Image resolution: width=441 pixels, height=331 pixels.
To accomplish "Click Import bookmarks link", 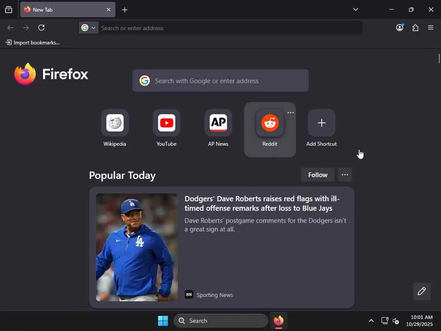I will tap(33, 43).
